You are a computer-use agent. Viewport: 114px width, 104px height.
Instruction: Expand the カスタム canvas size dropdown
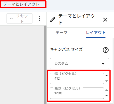80,64
